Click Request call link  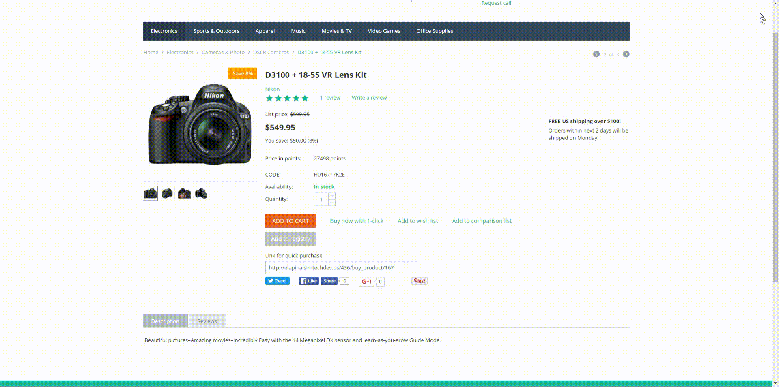[496, 3]
